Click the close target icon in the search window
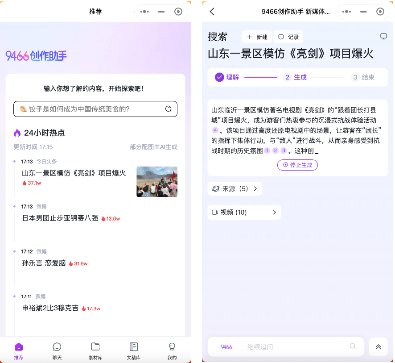 point(380,12)
